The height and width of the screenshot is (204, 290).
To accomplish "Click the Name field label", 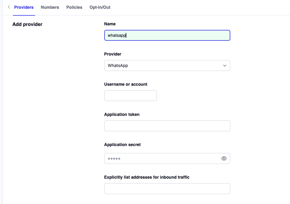I will pos(110,24).
